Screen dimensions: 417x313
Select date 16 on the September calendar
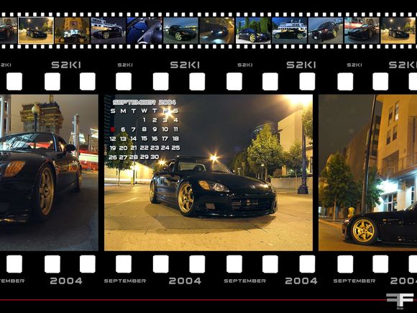click(155, 139)
